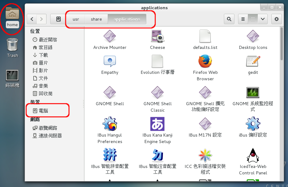Open 音樂 music in sidebar
The width and height of the screenshot is (288, 187).
(40, 86)
